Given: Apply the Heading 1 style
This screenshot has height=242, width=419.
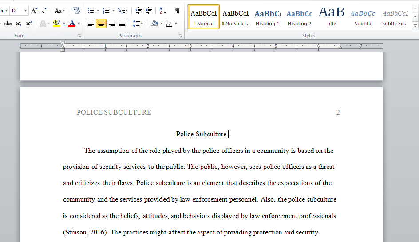Looking at the screenshot, I should [x=267, y=17].
